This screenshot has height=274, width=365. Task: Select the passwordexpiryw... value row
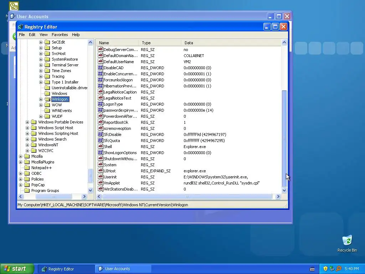click(x=189, y=110)
